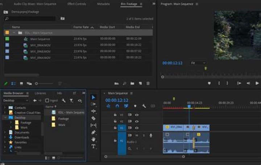Viewport: 261px width, 165px height.
Task: Step back one frame in Program monitor
Action: click(248, 83)
